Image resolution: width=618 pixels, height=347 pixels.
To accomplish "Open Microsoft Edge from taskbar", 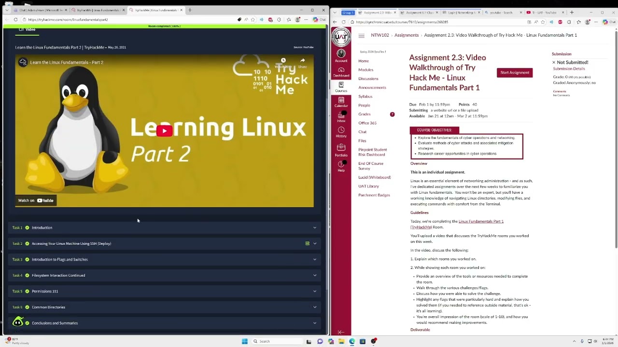I will click(352, 341).
